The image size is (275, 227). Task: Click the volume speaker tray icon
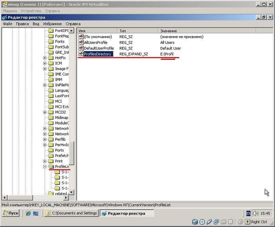point(255,213)
